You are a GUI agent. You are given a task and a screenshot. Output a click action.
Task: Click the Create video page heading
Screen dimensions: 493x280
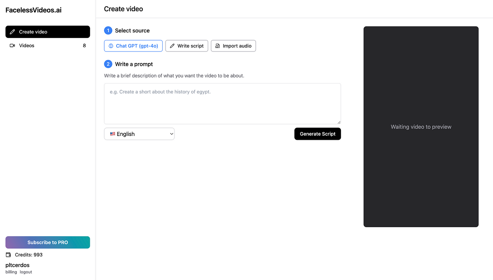[124, 9]
